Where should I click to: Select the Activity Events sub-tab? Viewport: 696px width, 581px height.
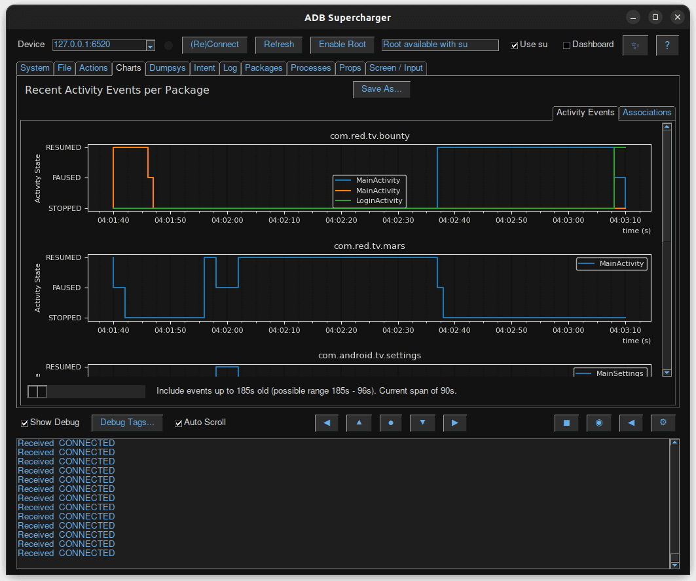585,113
